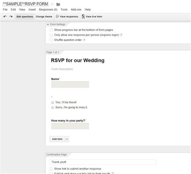Star the SAMPLE RSVP FORM document
The height and width of the screenshot is (174, 191).
coord(52,4)
